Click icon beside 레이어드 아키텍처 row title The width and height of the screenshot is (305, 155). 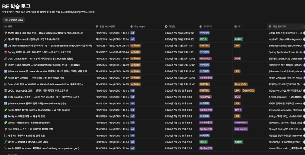coord(6,136)
